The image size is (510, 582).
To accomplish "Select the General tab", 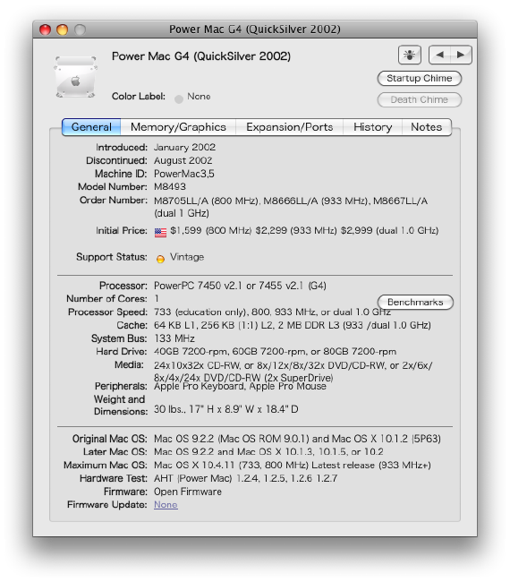I will (x=91, y=127).
